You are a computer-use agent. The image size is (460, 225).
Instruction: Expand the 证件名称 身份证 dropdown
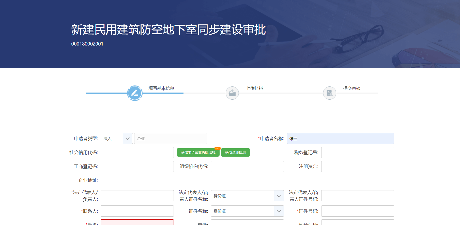click(x=279, y=211)
